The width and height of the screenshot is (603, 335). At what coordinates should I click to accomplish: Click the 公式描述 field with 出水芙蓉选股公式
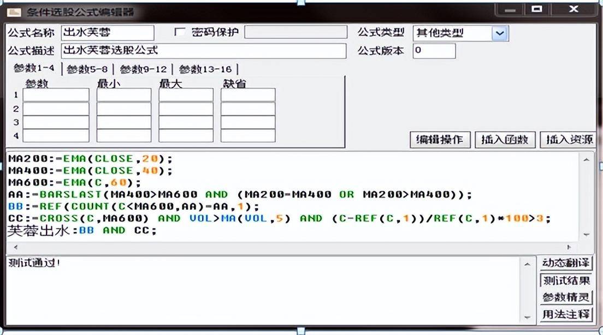(x=203, y=51)
